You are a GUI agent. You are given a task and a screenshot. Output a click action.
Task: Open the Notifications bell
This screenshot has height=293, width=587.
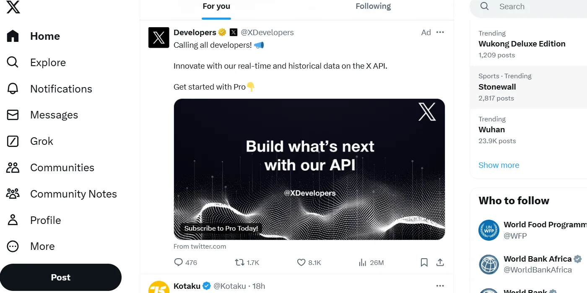[13, 89]
